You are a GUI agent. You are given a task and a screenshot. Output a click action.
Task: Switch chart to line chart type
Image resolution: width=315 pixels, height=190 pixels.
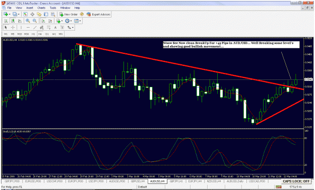coord(20,21)
